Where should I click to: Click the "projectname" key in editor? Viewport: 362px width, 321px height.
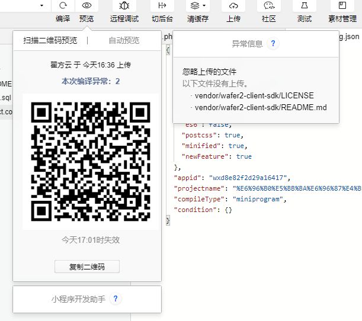pos(199,188)
